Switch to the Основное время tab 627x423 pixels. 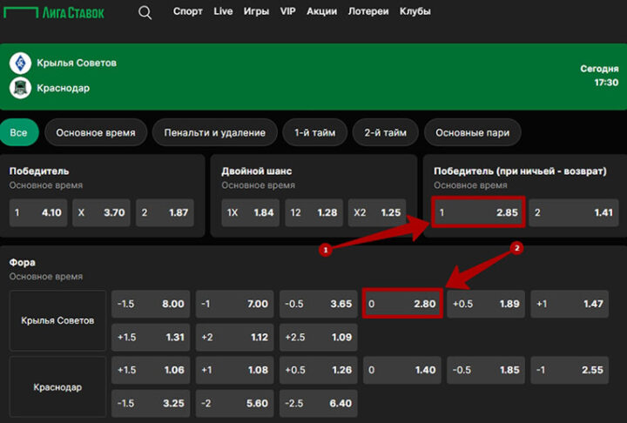(96, 132)
